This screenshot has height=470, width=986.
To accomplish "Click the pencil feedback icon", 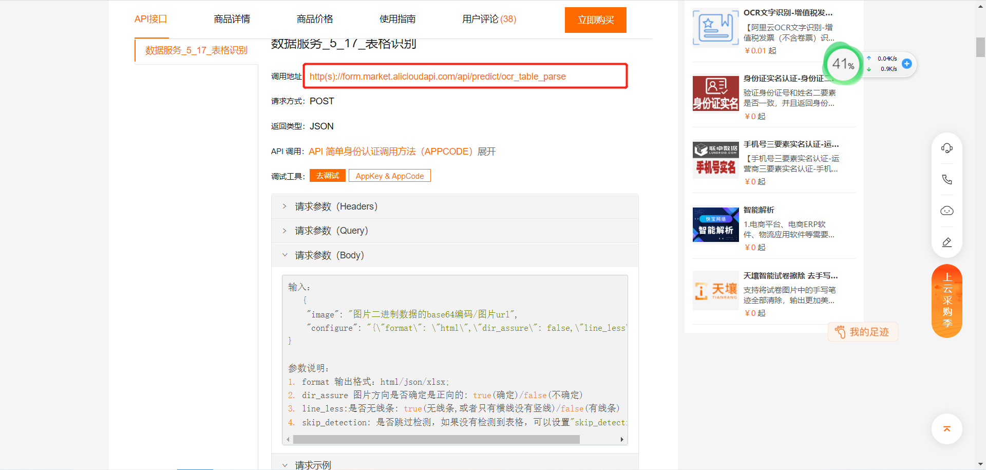I will tap(947, 242).
